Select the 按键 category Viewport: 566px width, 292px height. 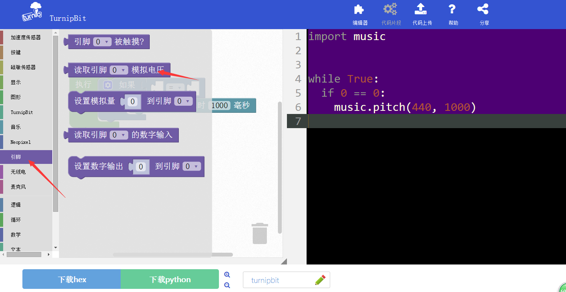[26, 52]
